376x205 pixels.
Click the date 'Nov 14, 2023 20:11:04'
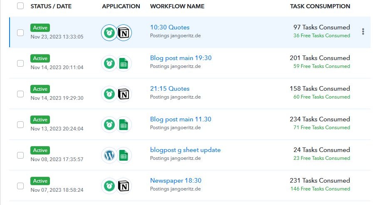click(x=57, y=68)
